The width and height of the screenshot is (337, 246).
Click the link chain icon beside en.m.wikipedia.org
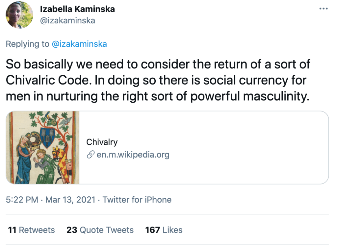91,155
